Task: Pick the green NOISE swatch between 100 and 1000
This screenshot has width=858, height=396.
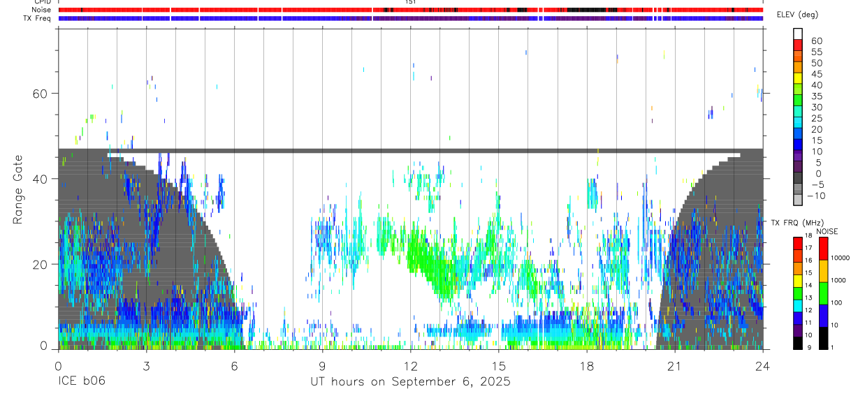Action: [x=823, y=293]
